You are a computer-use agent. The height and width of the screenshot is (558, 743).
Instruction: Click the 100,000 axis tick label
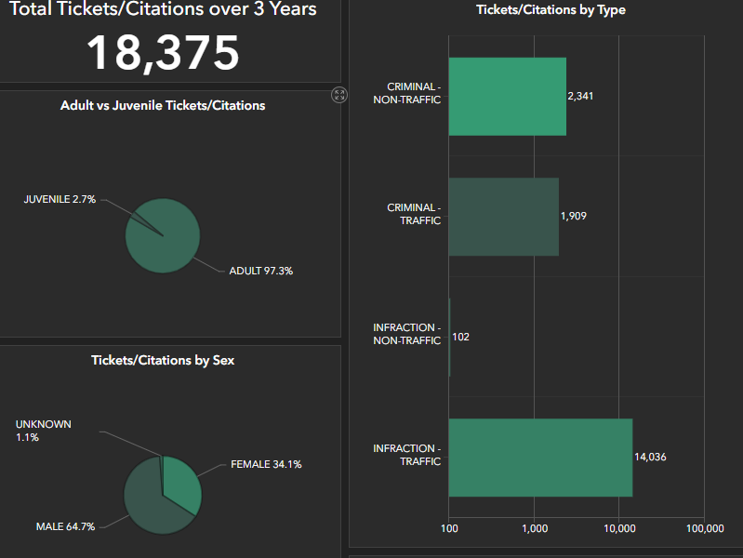705,528
